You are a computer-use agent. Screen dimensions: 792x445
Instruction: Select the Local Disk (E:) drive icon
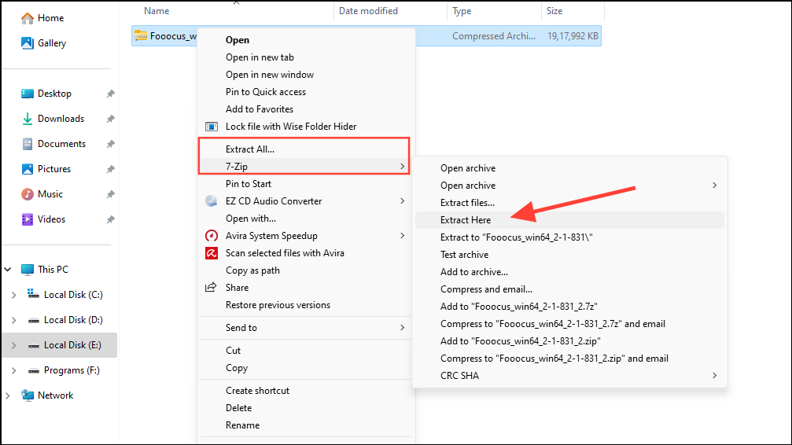point(33,345)
